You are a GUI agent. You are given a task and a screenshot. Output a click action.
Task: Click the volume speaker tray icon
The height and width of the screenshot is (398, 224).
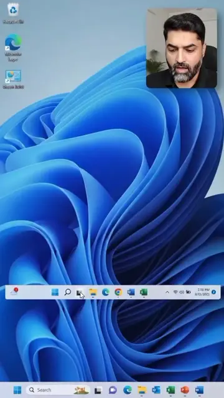[182, 292]
